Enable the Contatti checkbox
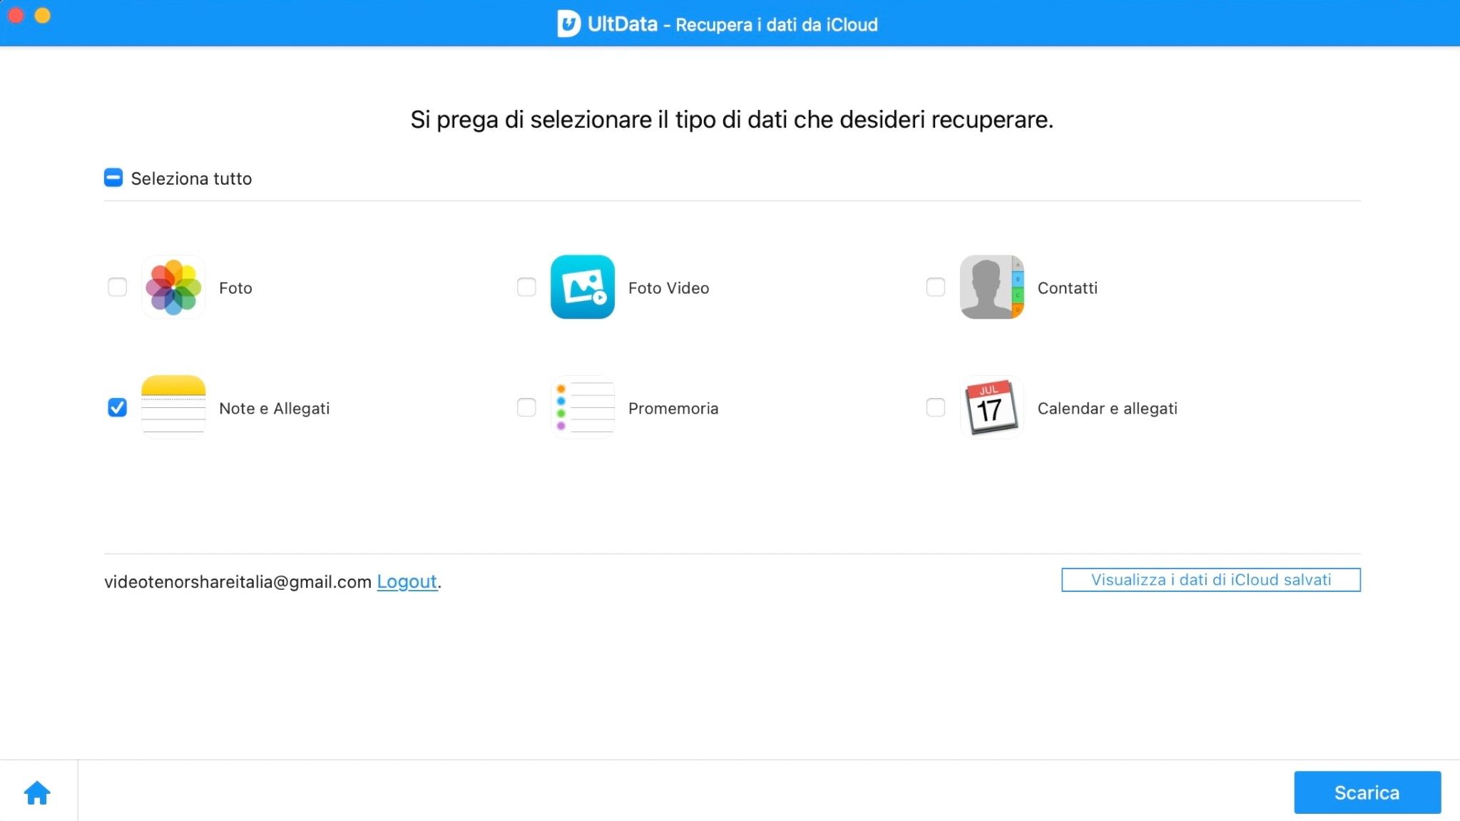 coord(936,287)
